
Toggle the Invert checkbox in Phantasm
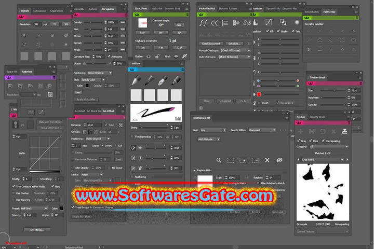pos(259,103)
